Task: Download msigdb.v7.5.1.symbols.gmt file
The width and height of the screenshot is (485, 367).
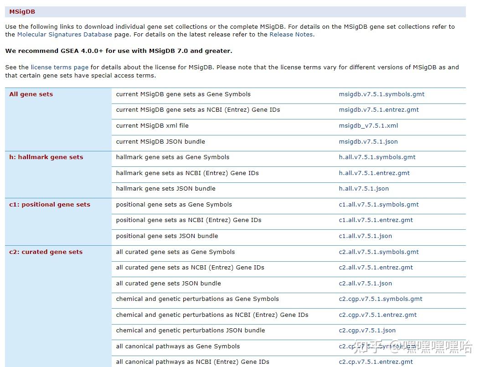Action: [382, 94]
